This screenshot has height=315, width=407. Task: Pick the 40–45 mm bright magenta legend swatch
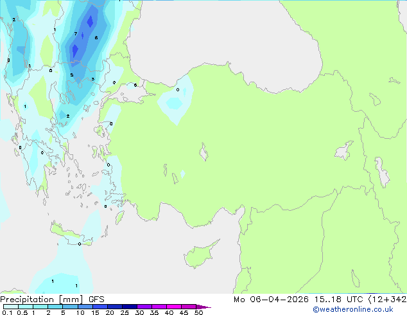click(174, 307)
